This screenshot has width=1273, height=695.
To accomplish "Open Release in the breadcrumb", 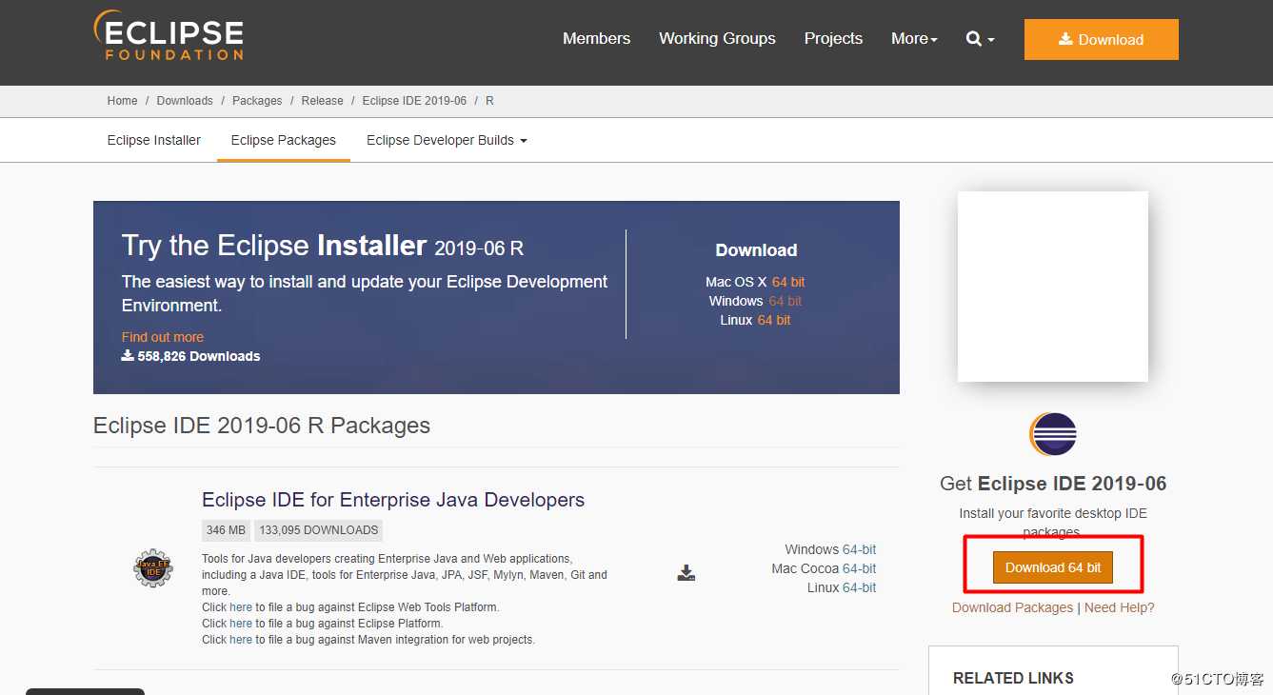I will pyautogui.click(x=323, y=101).
